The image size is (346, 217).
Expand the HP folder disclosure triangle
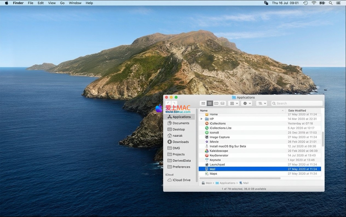(x=202, y=119)
